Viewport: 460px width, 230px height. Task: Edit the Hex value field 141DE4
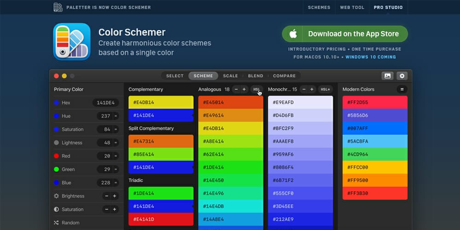coord(106,103)
